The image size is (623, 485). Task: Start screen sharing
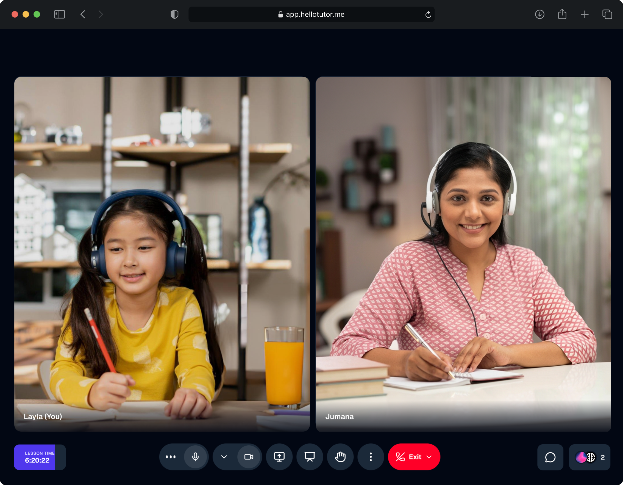point(279,457)
